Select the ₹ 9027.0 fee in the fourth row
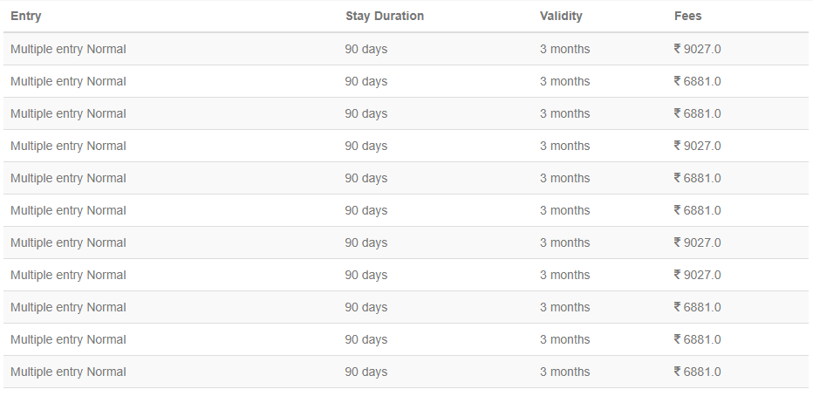813x396 pixels. tap(697, 146)
